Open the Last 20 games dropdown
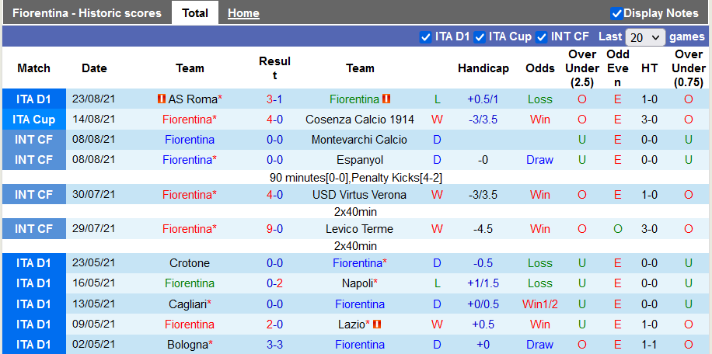 point(645,37)
